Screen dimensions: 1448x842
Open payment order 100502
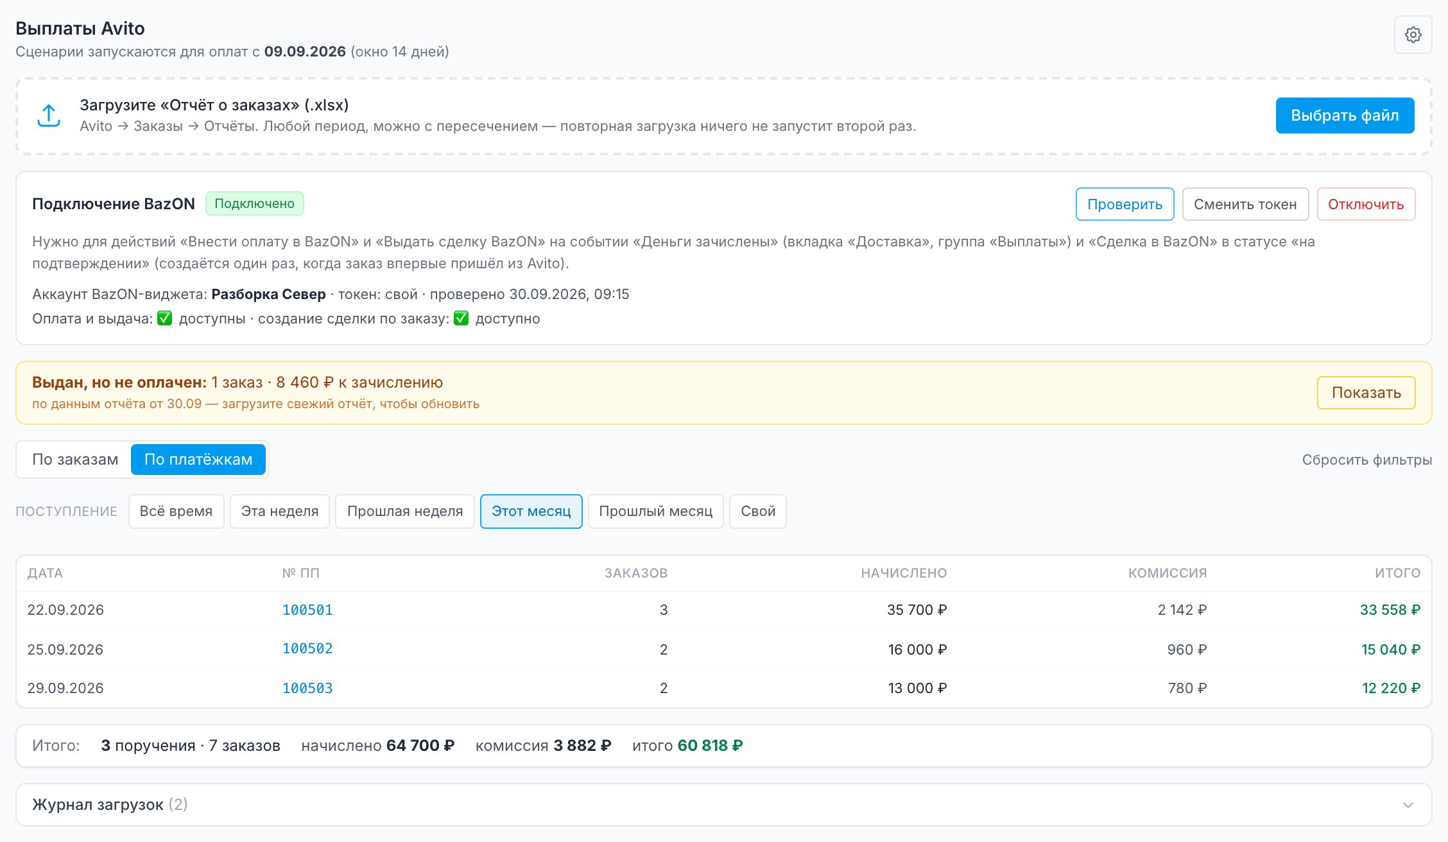(x=307, y=649)
